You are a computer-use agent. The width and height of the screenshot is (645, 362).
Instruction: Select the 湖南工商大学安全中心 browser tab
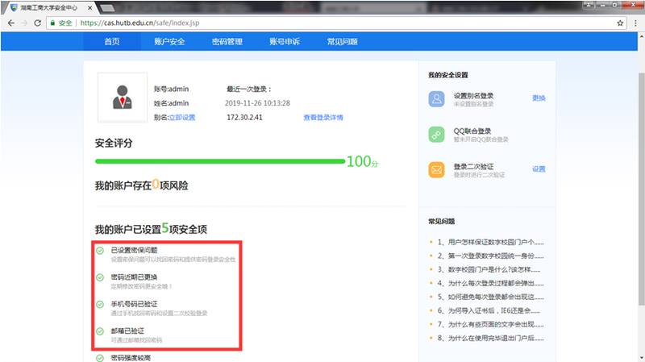point(48,8)
